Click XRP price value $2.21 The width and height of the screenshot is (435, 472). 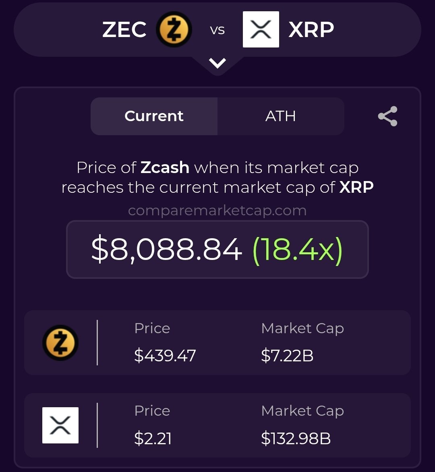[153, 438]
